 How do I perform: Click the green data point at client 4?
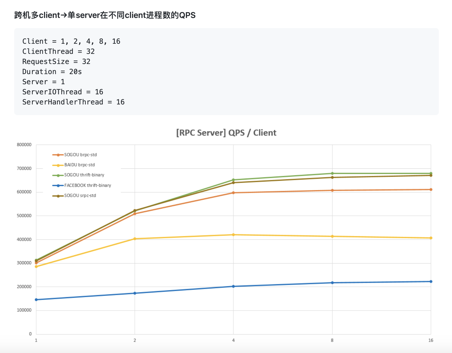pos(233,179)
